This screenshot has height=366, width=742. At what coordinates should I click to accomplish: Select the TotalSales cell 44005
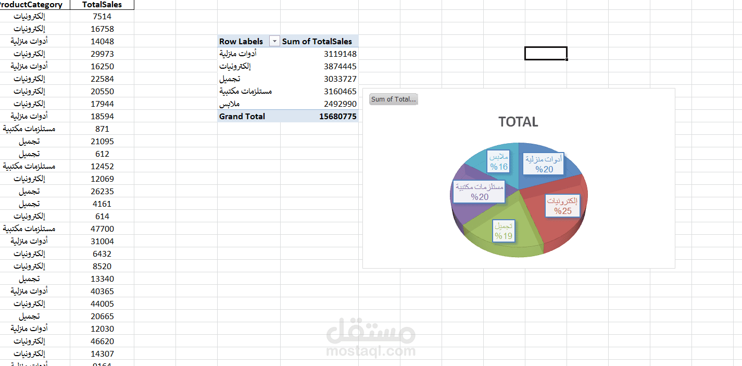102,304
